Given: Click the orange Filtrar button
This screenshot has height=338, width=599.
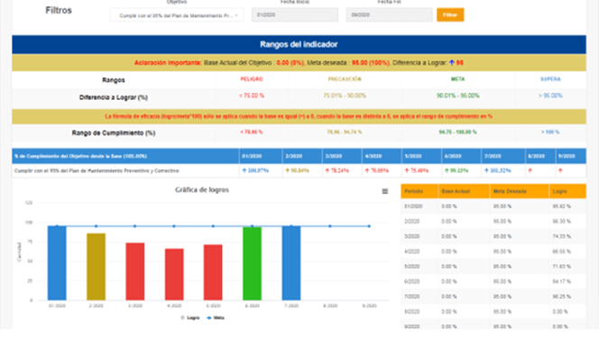Looking at the screenshot, I should [450, 15].
